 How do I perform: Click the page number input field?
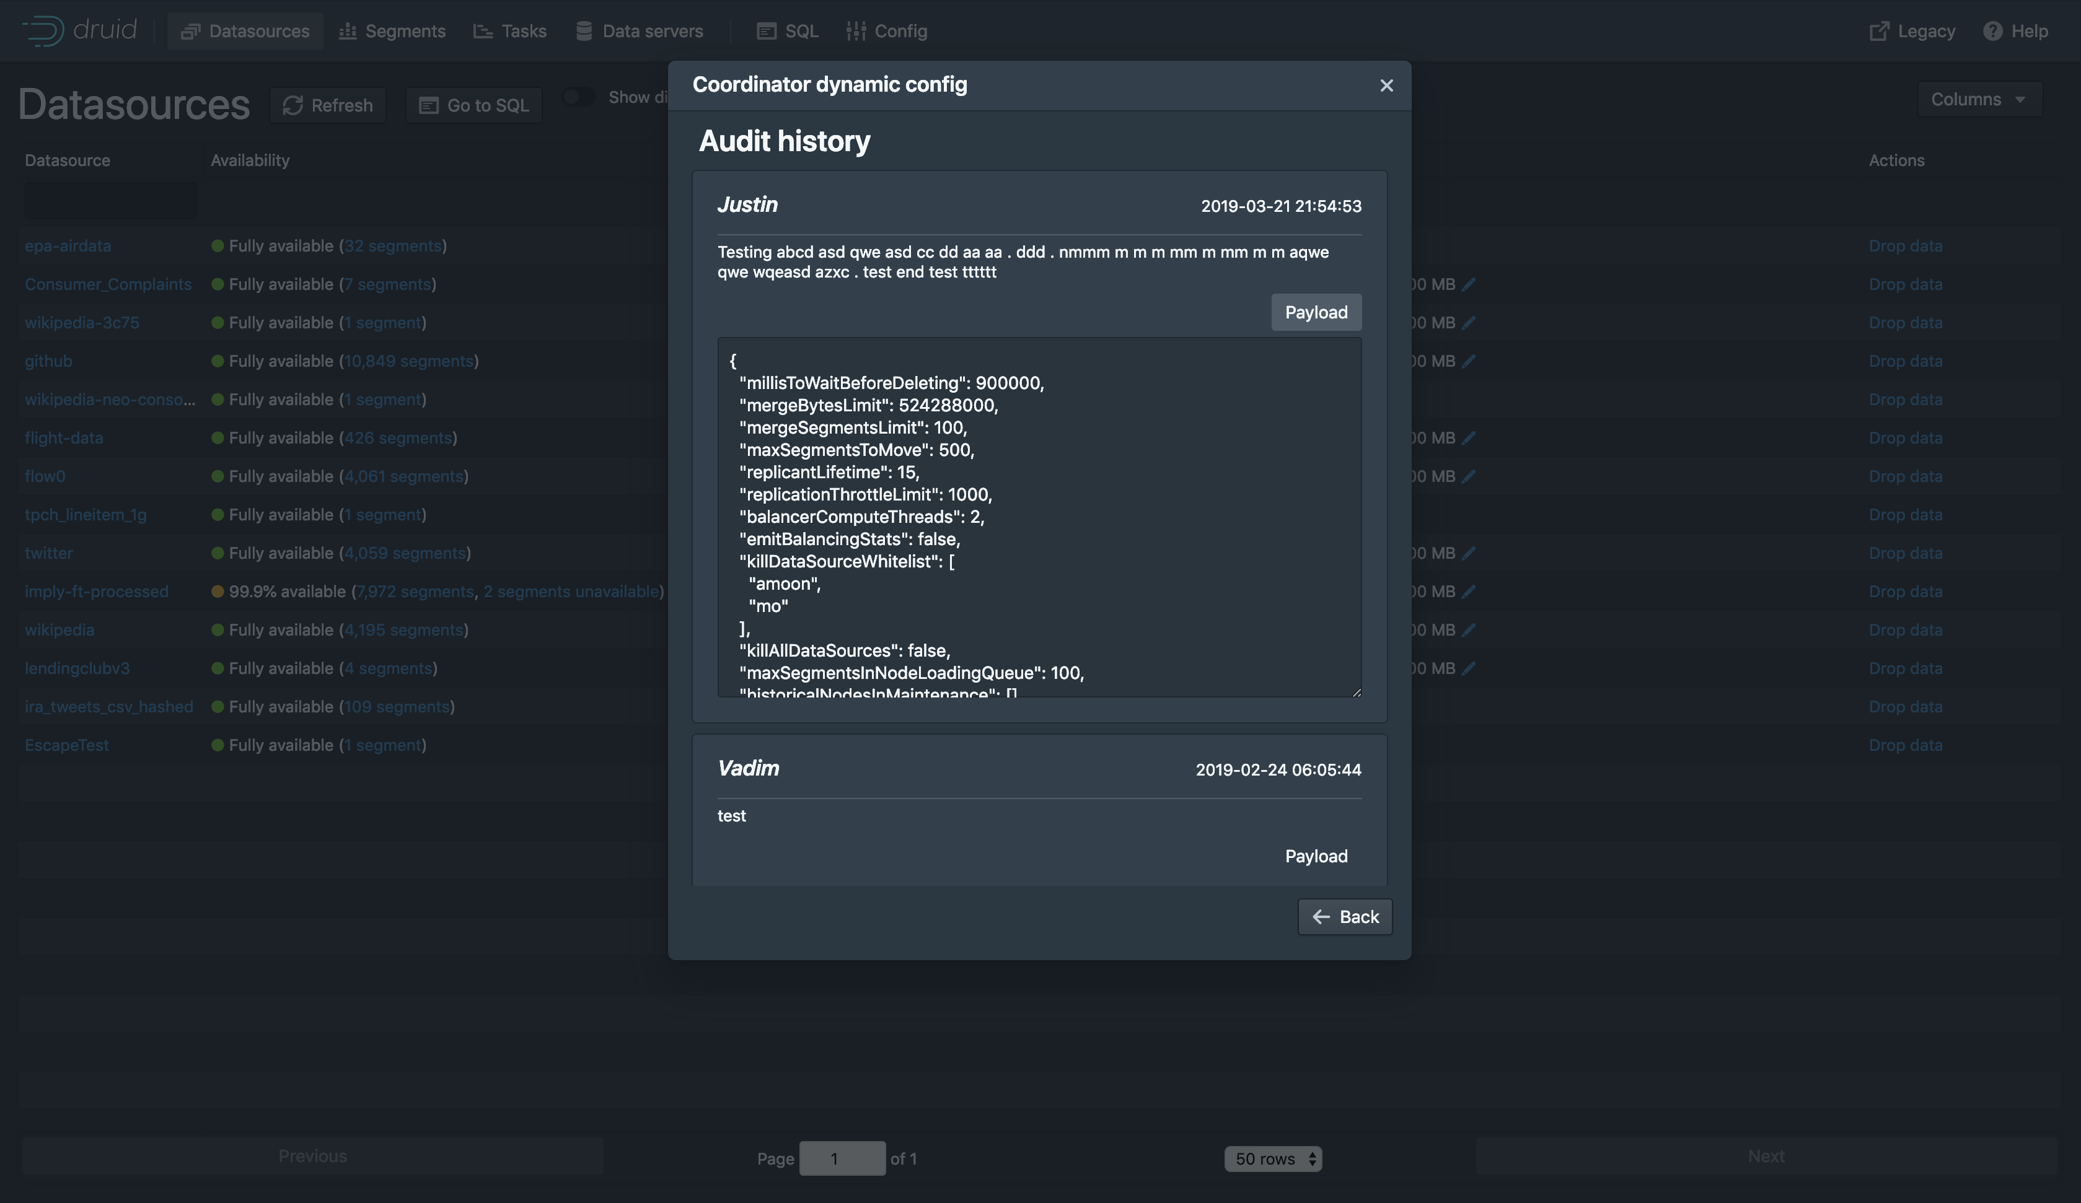point(842,1158)
